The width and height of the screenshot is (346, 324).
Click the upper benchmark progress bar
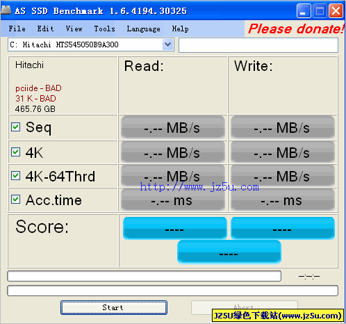(x=145, y=276)
